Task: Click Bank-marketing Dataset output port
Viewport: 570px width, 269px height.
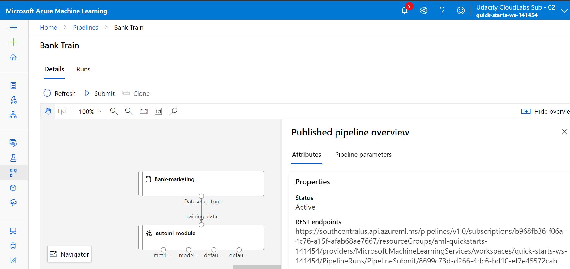Action: pos(201,196)
